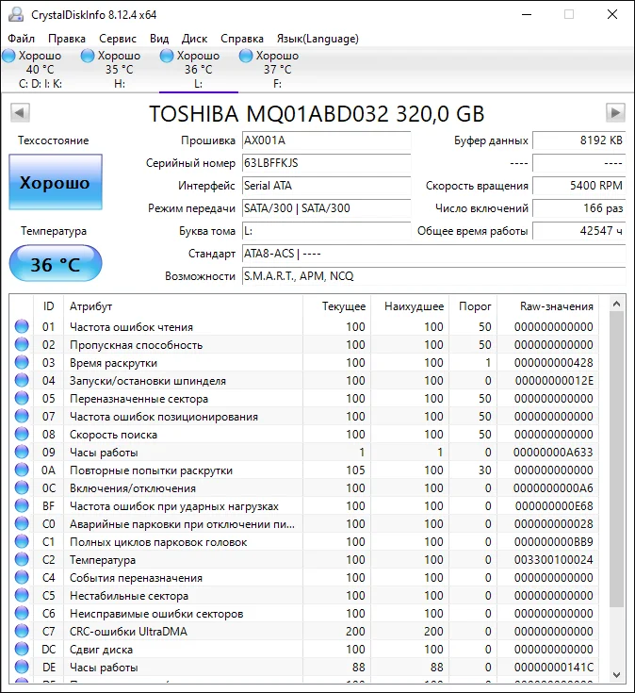This screenshot has width=635, height=693.
Task: Open the Вид menu
Action: 159,39
